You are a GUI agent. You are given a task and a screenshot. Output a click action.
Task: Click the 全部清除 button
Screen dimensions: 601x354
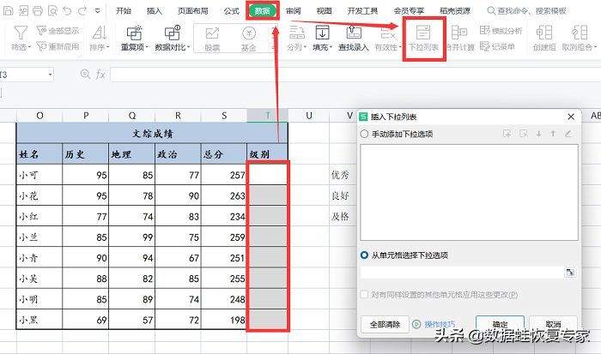coord(385,325)
